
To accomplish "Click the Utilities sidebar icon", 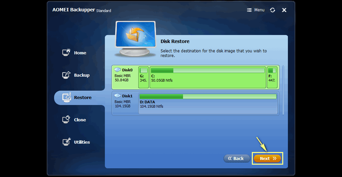I will [66, 142].
